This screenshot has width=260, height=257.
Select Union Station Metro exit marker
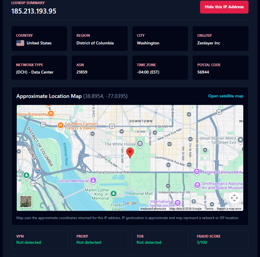pos(240,140)
